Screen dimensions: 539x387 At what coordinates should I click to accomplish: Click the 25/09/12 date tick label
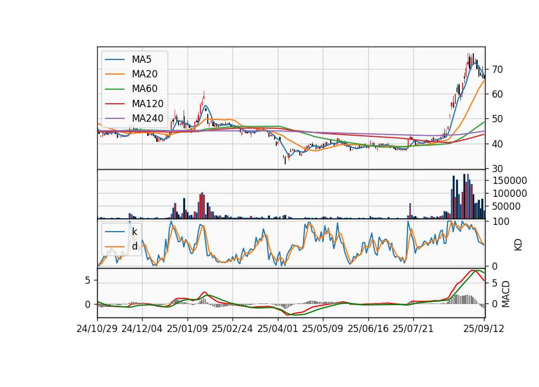click(484, 329)
